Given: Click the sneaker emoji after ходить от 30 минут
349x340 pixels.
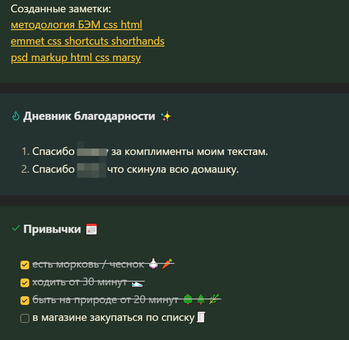Looking at the screenshot, I should click(x=137, y=283).
